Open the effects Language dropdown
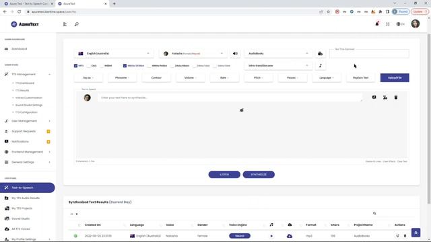 pos(327,78)
